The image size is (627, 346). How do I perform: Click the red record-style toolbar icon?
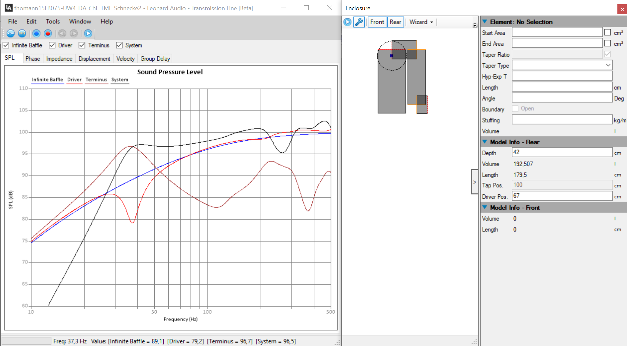point(48,33)
